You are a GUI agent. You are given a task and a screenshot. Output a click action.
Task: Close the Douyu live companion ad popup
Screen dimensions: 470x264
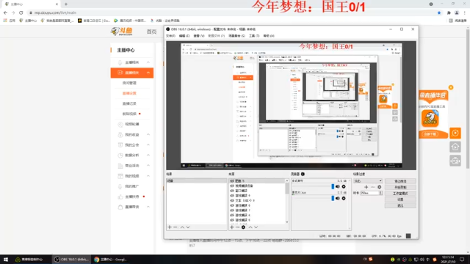[x=451, y=87]
